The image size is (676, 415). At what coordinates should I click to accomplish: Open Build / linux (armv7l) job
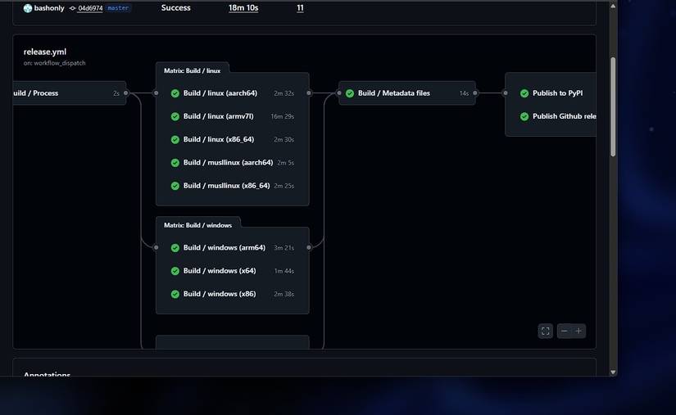point(233,116)
